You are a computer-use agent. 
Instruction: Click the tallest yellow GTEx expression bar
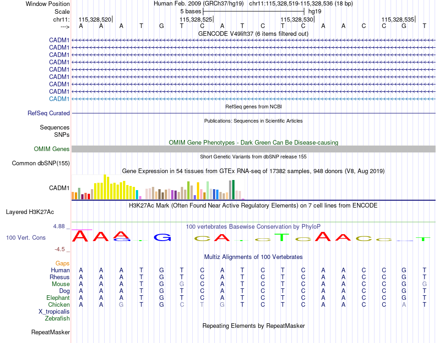pyautogui.click(x=105, y=187)
